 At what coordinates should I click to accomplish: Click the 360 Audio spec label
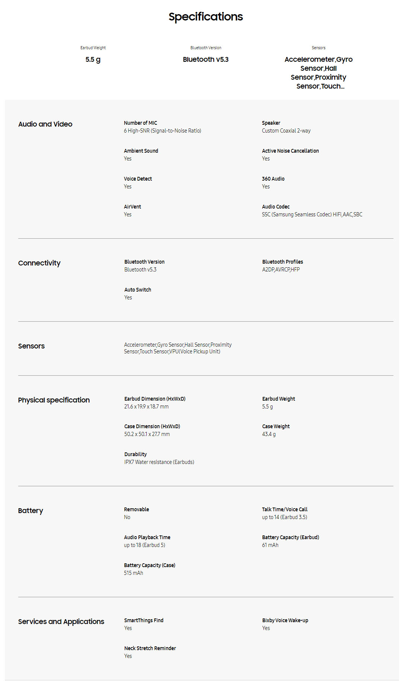[273, 179]
